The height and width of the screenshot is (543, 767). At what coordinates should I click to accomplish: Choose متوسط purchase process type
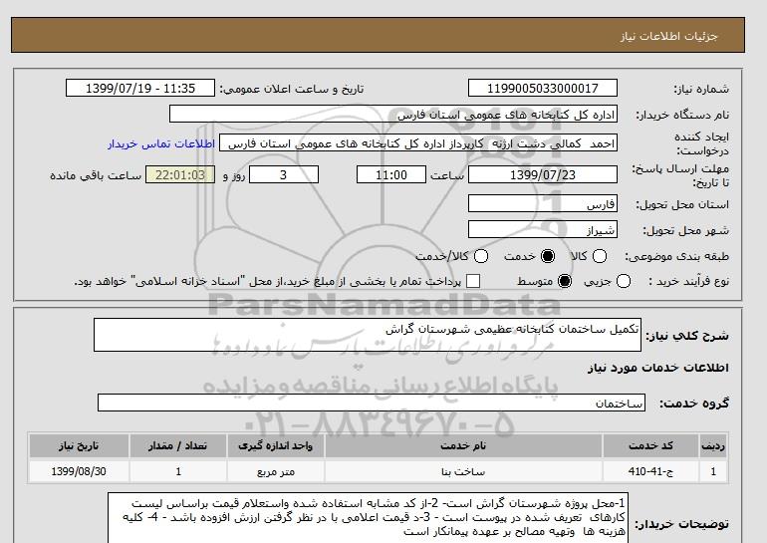565,281
